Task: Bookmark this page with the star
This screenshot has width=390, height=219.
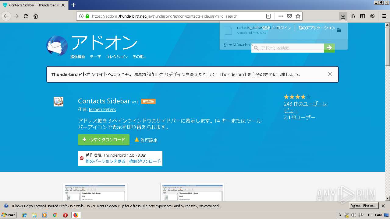Action: [298, 16]
